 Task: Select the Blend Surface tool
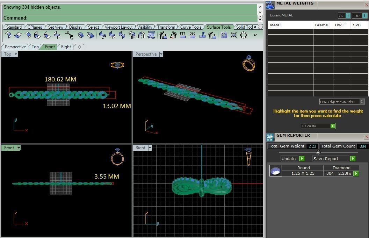57,35
